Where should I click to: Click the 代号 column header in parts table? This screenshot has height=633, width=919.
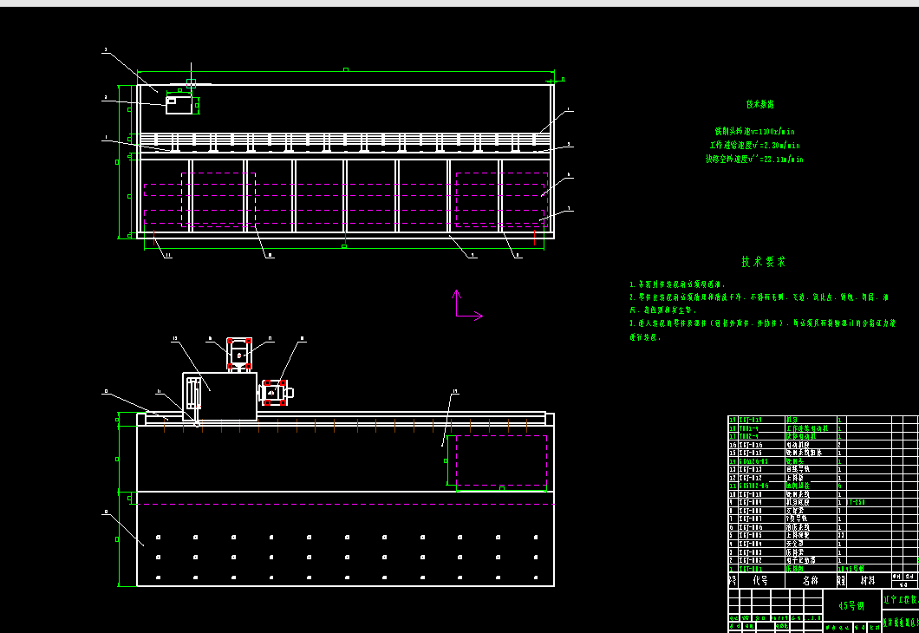(x=760, y=580)
